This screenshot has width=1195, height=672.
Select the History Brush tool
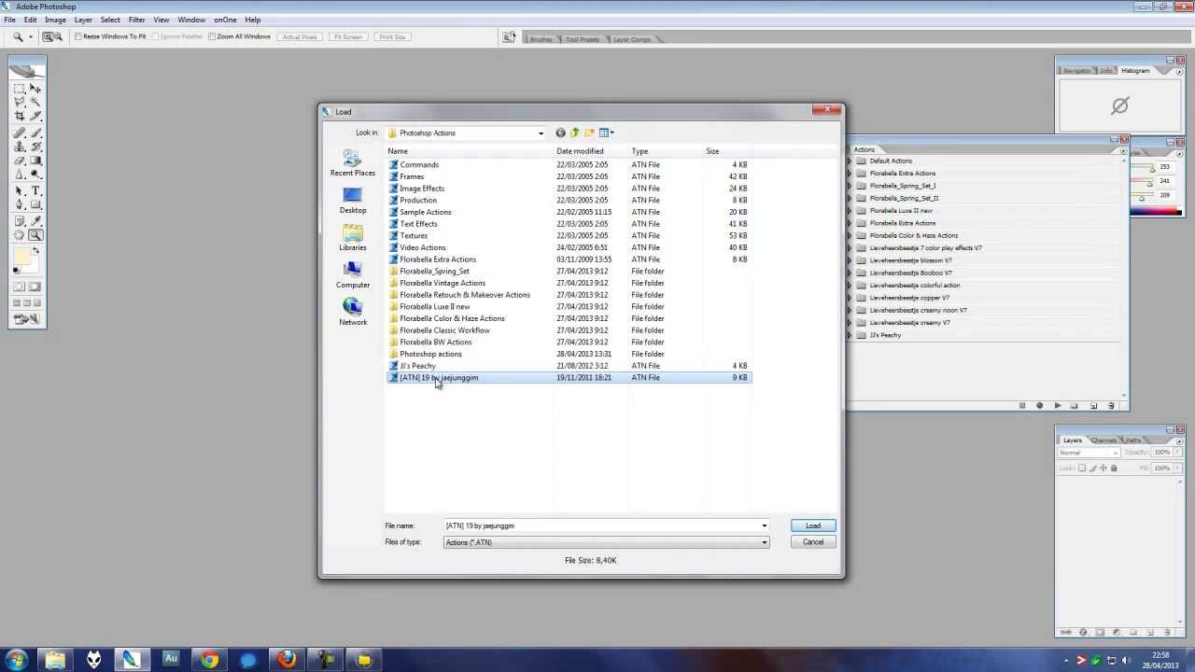[x=35, y=147]
